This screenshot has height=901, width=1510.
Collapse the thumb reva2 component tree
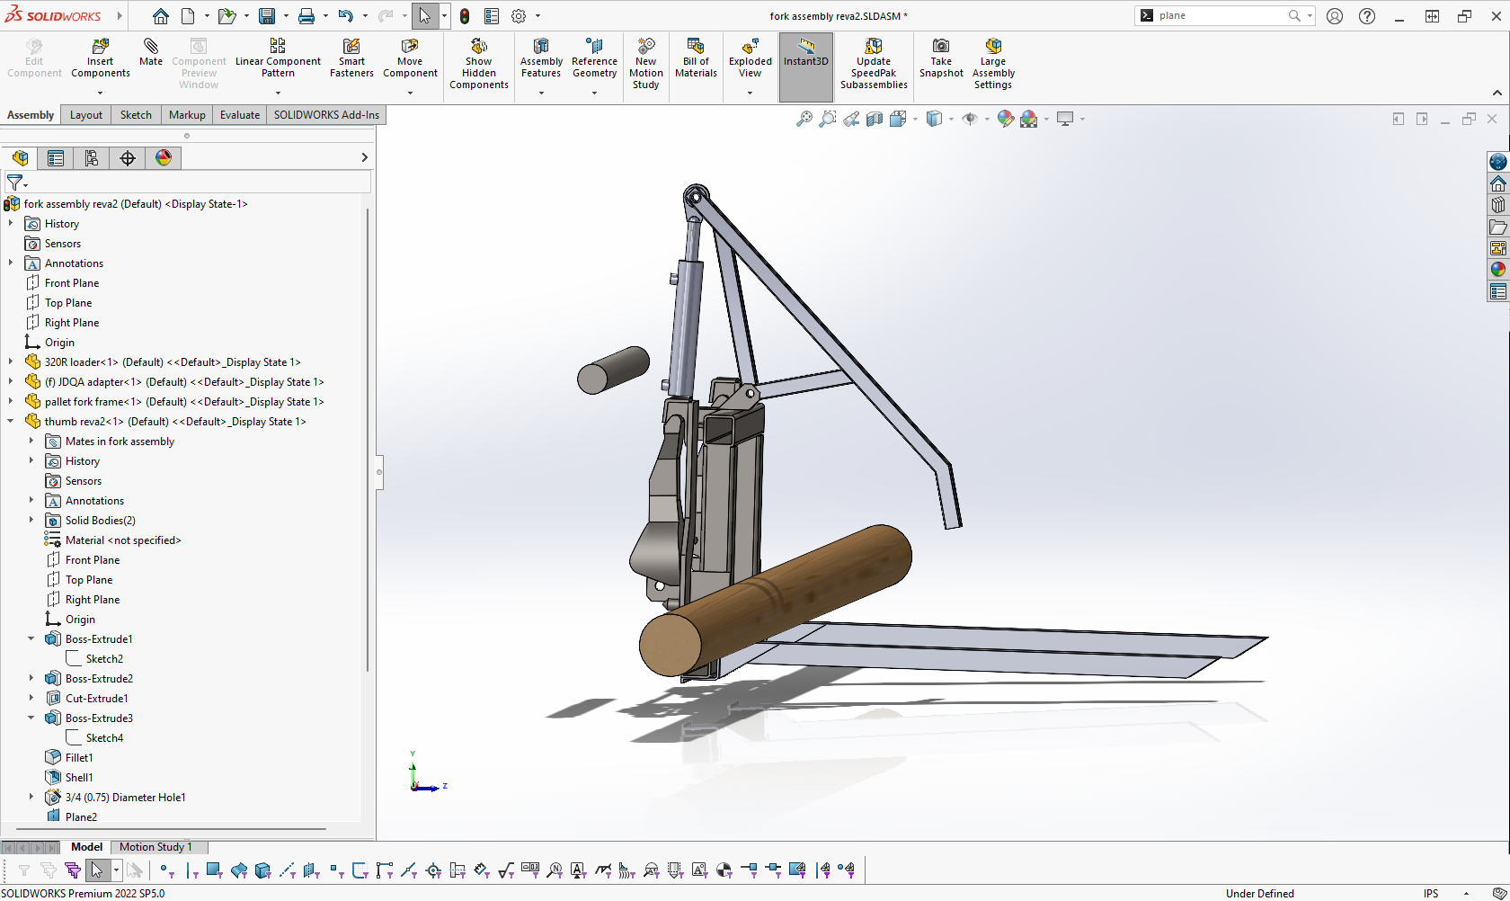coord(11,422)
